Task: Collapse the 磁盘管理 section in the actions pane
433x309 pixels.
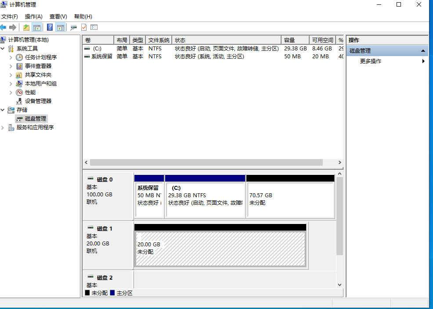Action: click(x=422, y=51)
